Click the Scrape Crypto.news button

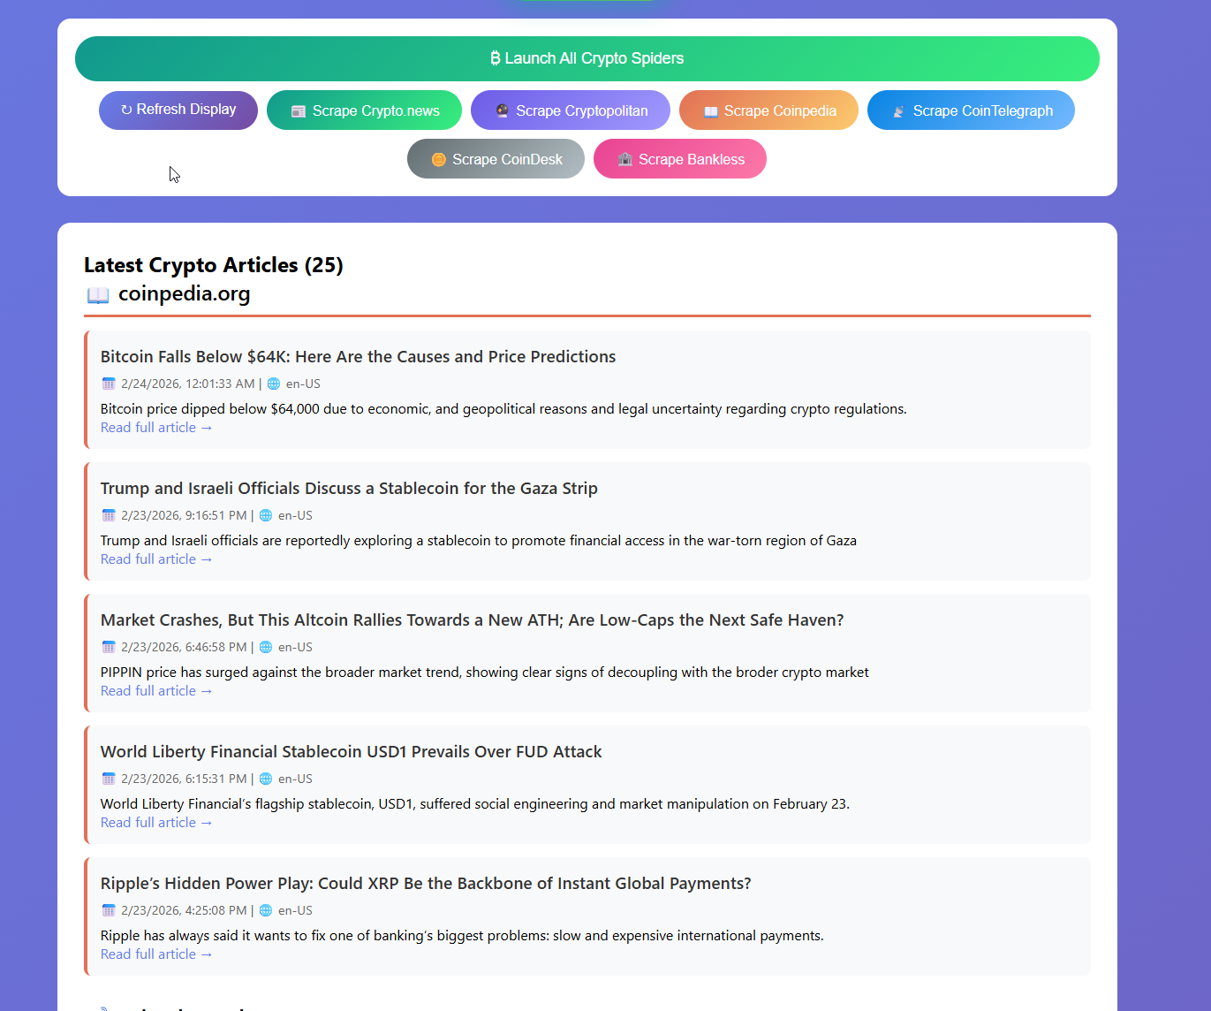[364, 110]
